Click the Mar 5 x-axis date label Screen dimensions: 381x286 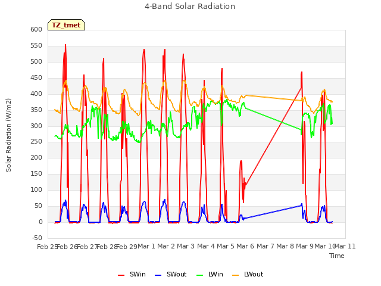tap(226, 246)
